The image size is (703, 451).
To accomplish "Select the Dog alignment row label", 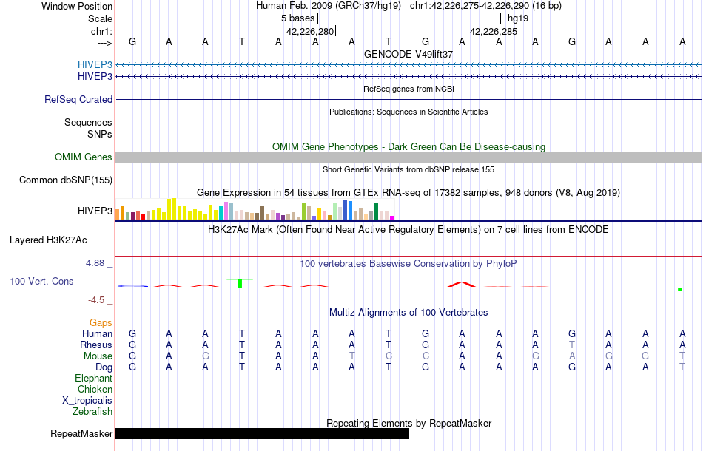I will click(x=104, y=367).
